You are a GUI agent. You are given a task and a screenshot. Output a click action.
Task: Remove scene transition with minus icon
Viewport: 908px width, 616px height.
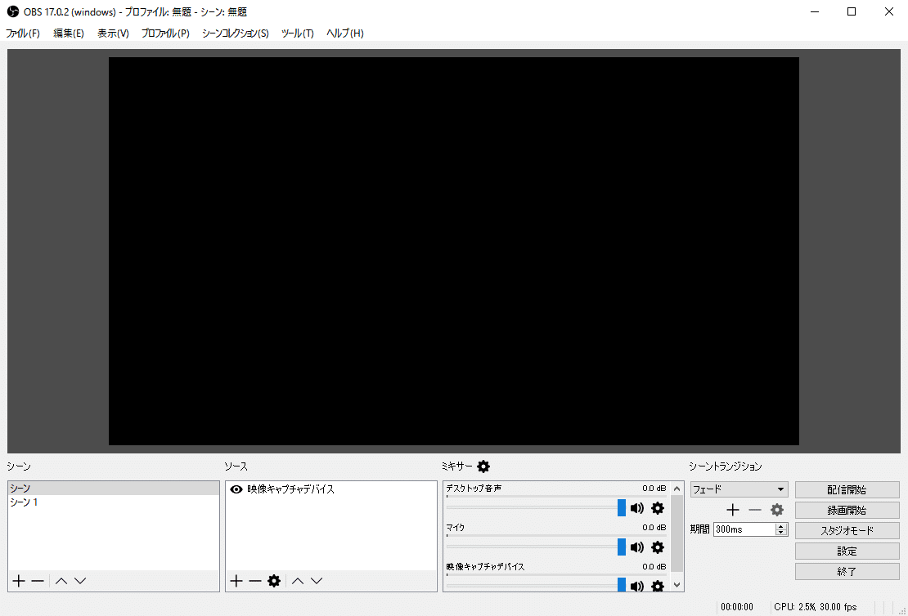[754, 510]
